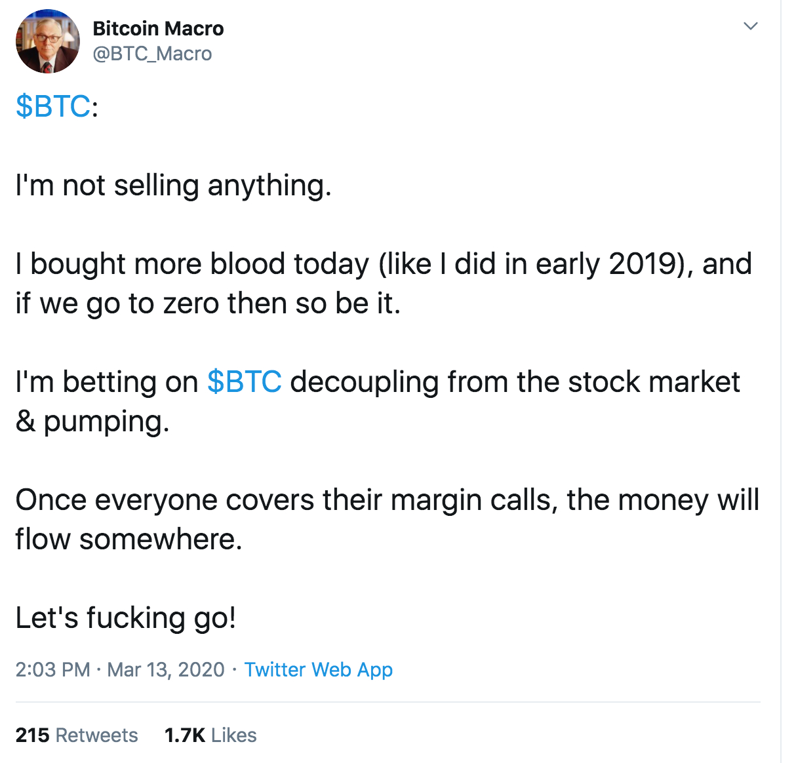View the 1.7K Likes list

click(210, 735)
